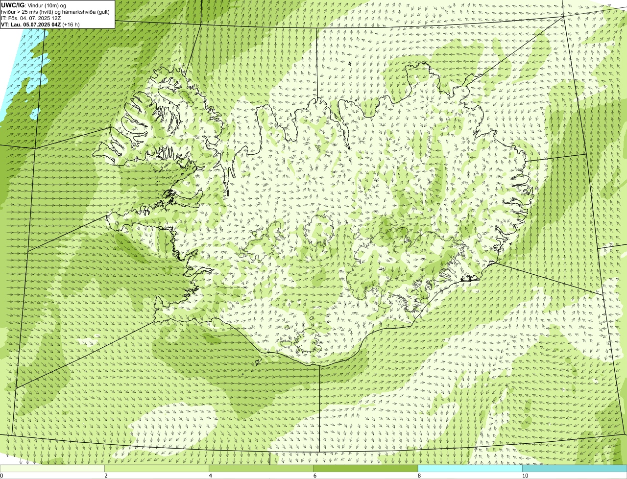Click the 0–2 m/s palest colorbar segment
Image resolution: width=627 pixels, height=479 pixels.
click(52, 469)
